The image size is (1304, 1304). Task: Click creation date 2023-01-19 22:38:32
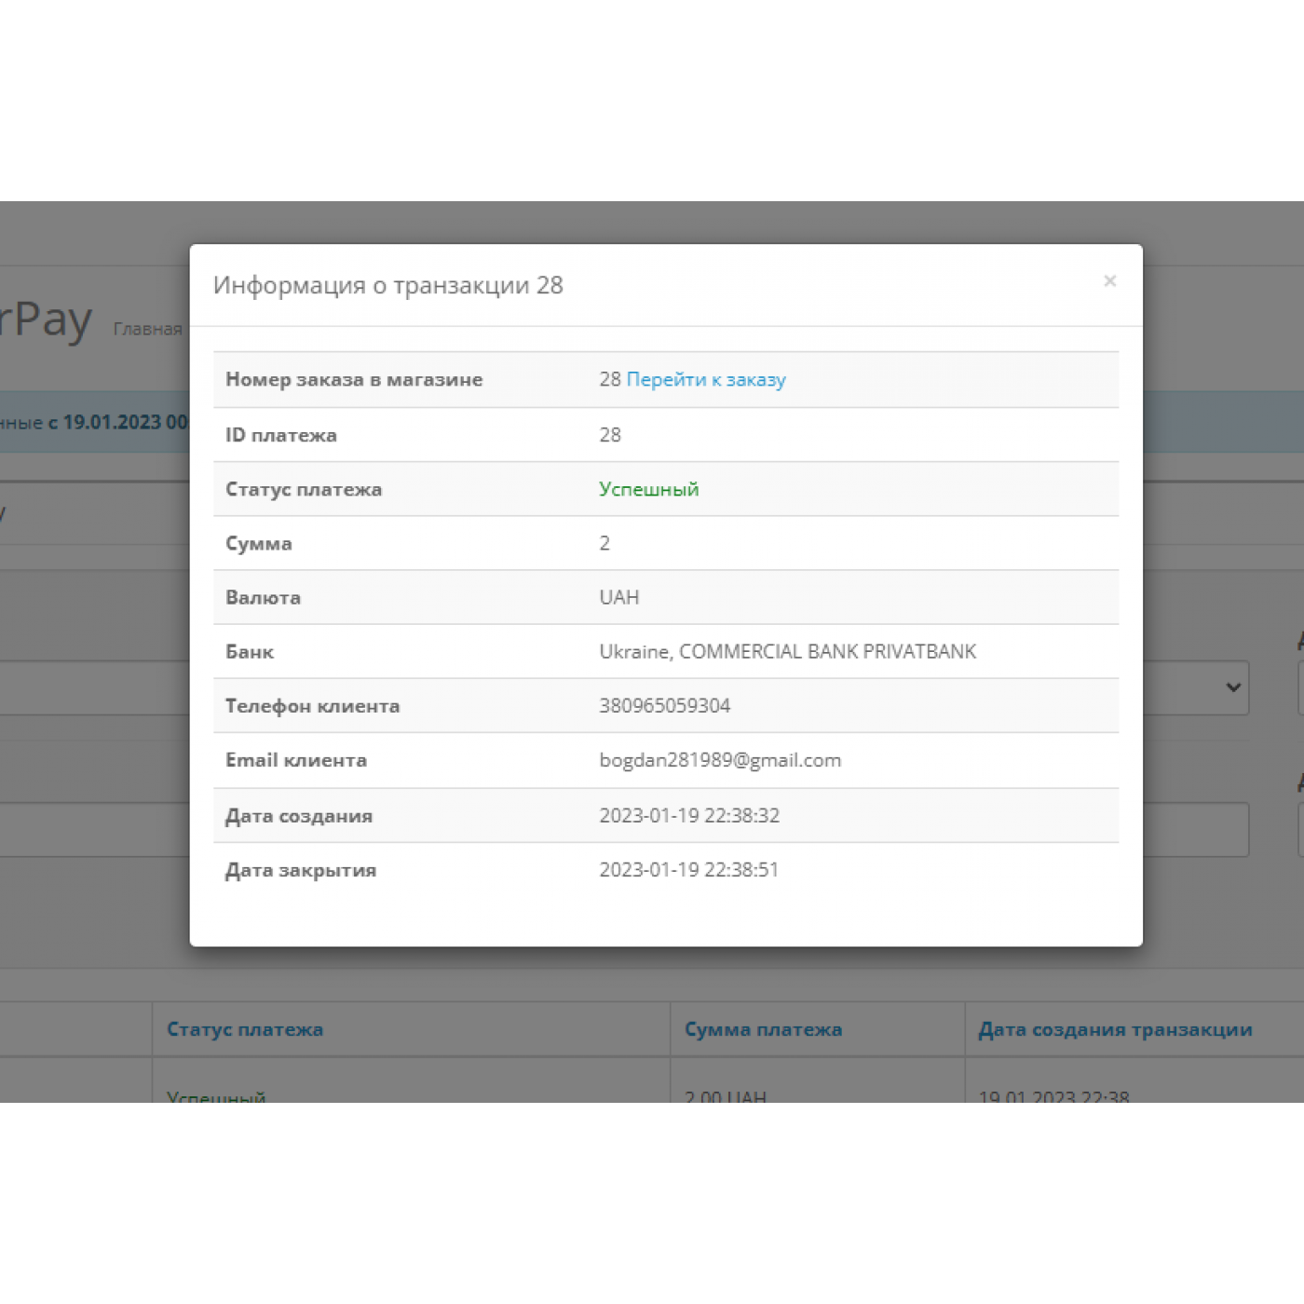pos(689,815)
